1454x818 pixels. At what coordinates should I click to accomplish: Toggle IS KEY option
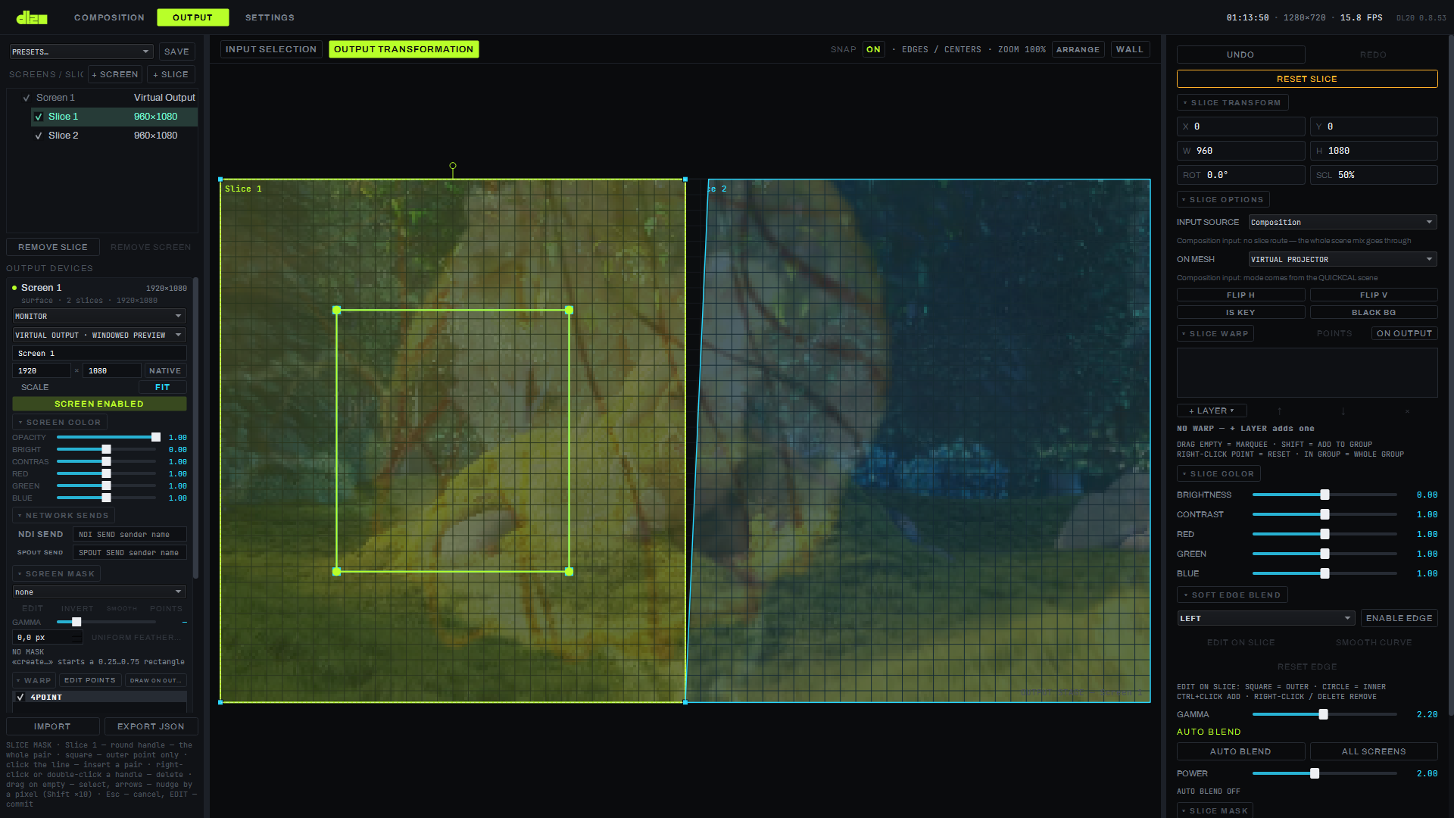(1240, 312)
